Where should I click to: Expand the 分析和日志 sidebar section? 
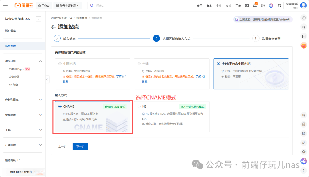(40, 100)
